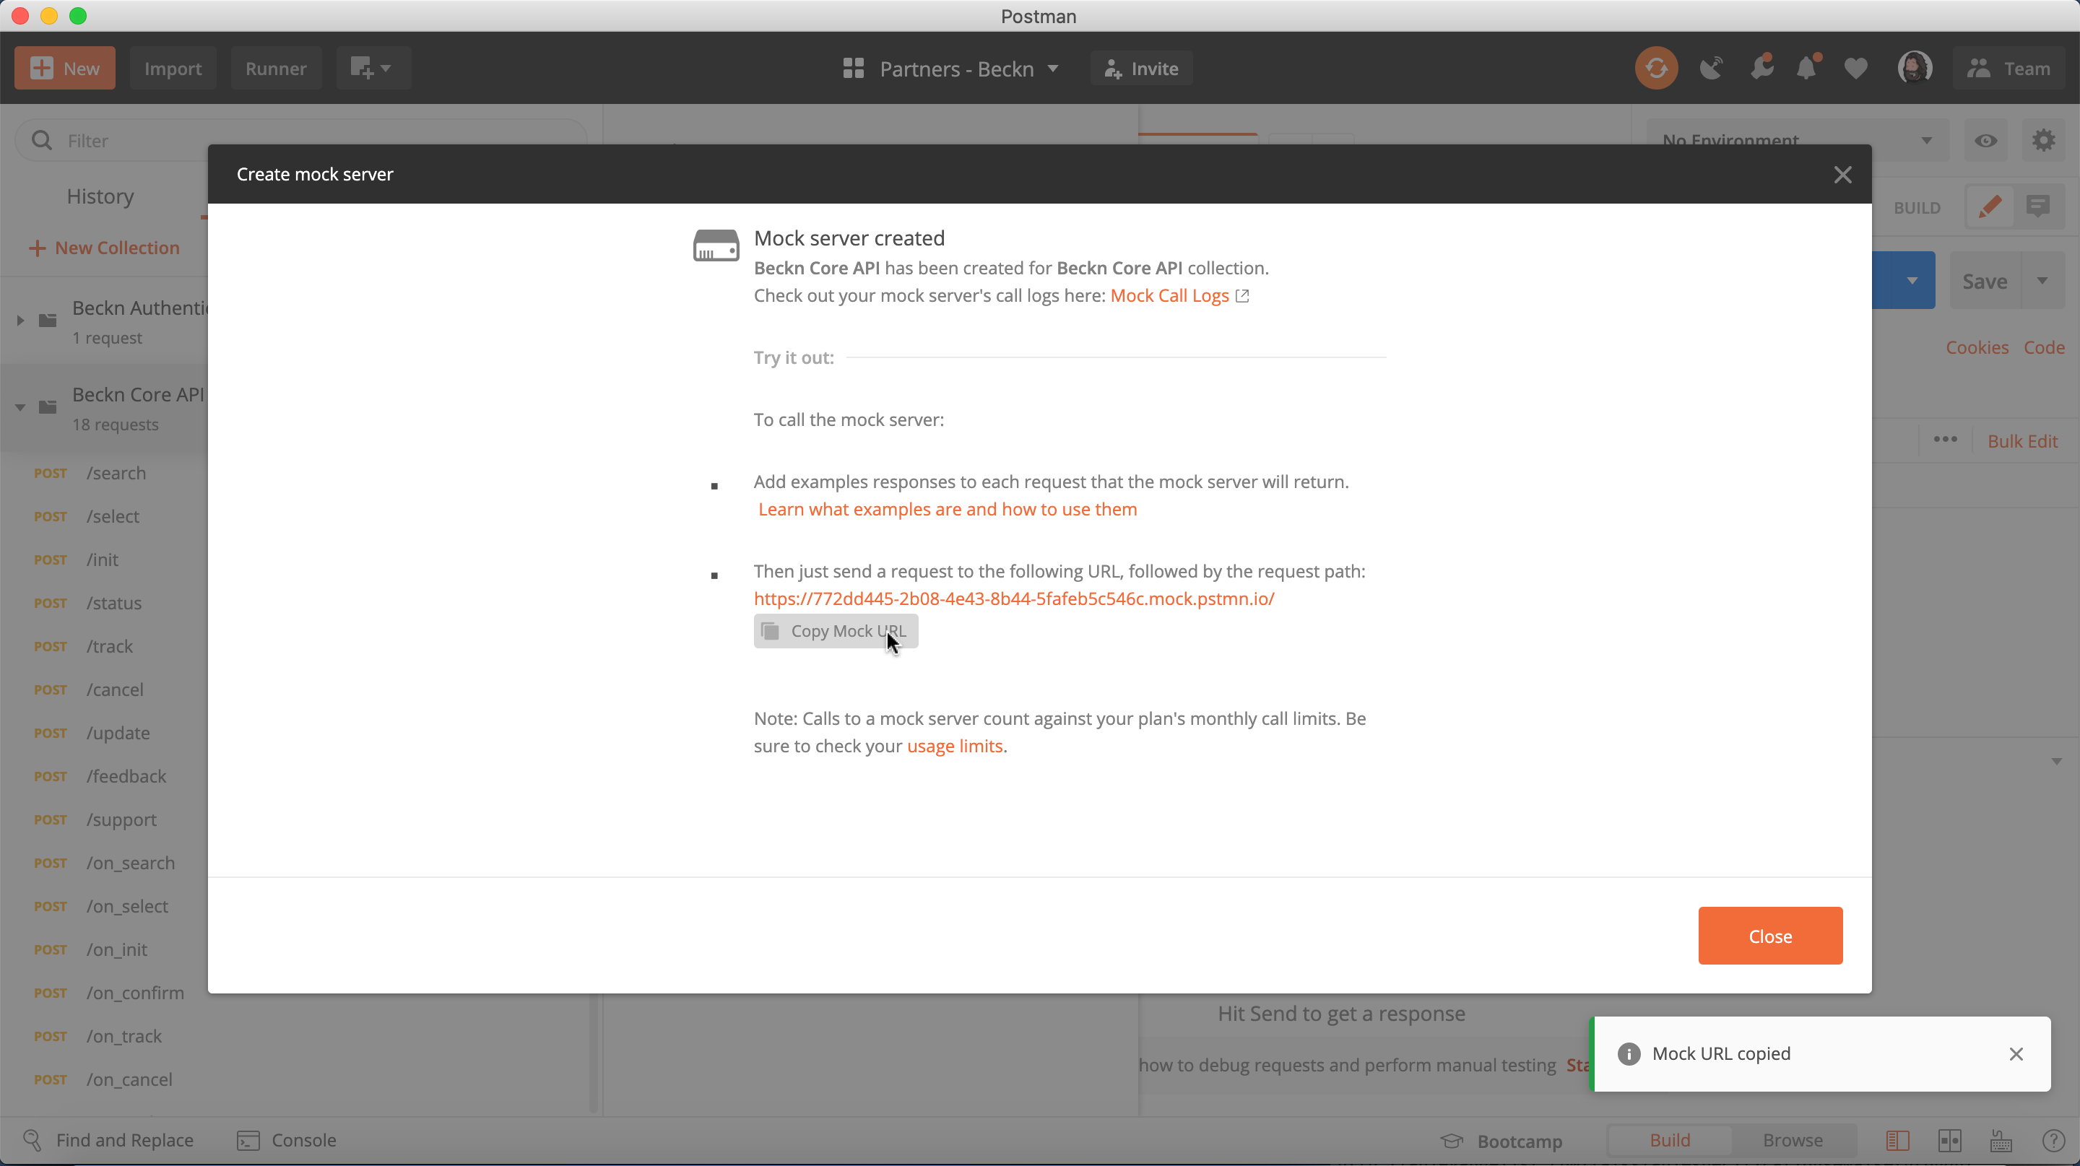
Task: Click the Import button
Action: click(173, 69)
